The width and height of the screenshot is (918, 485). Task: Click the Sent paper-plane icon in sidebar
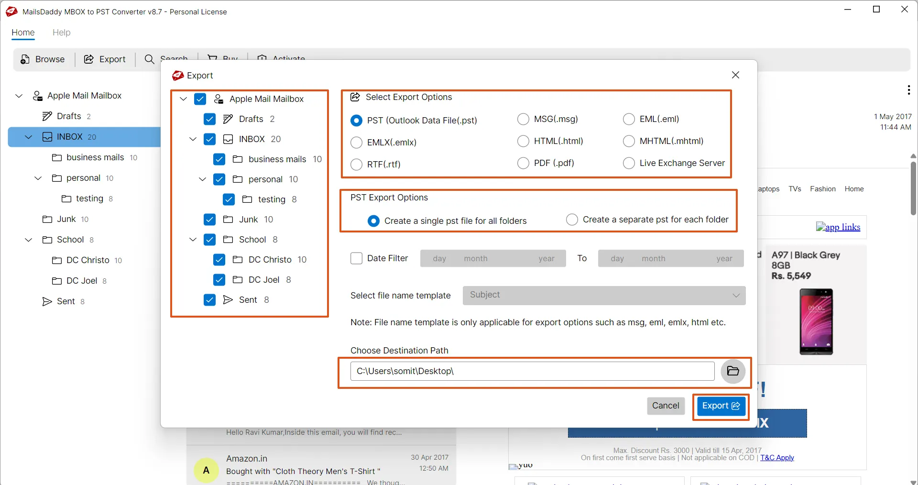point(46,301)
